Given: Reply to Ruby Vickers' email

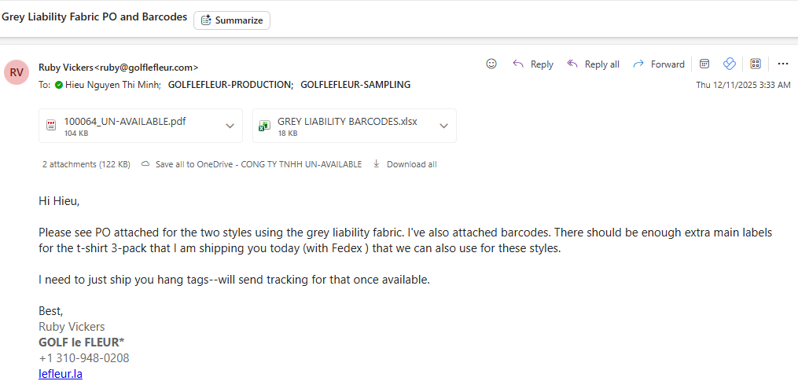Looking at the screenshot, I should (533, 64).
